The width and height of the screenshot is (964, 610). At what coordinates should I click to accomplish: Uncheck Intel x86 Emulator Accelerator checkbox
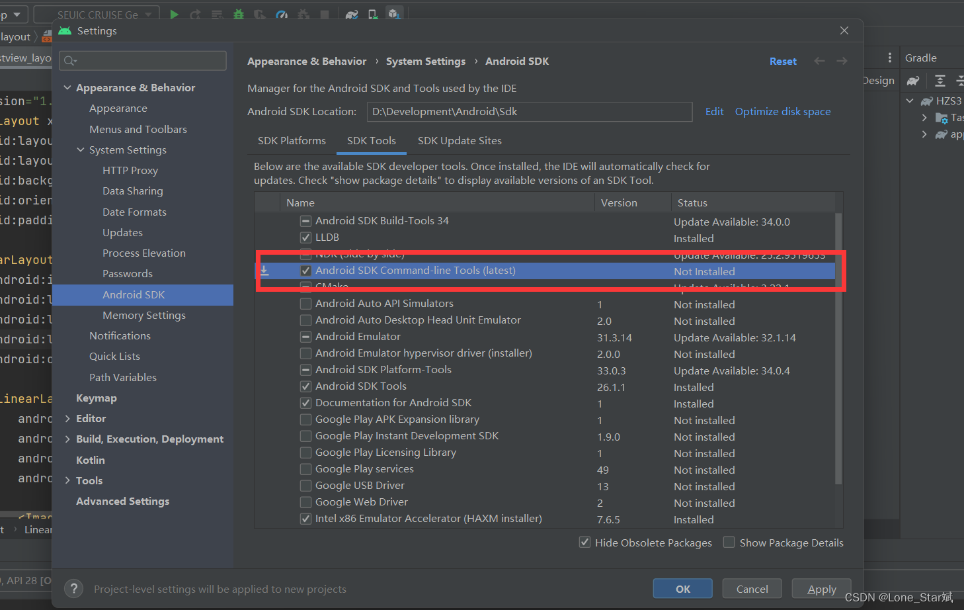coord(305,519)
